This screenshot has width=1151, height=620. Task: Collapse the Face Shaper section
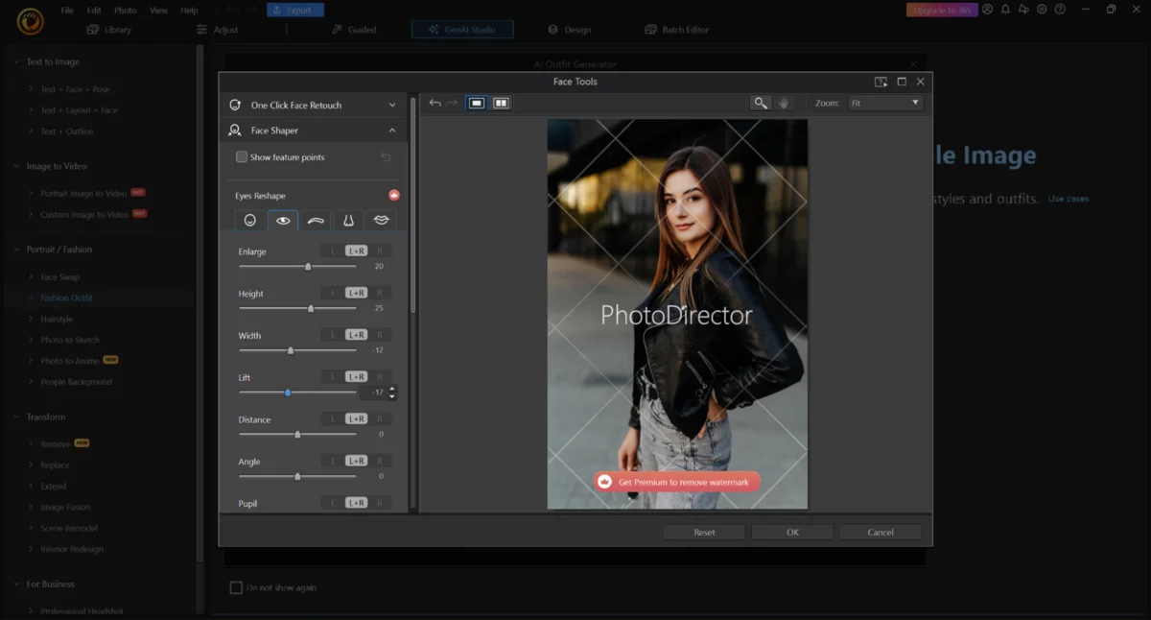[392, 131]
